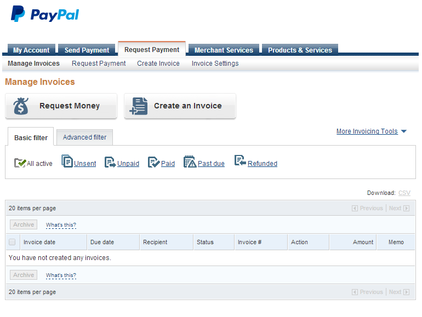The width and height of the screenshot is (422, 317).
Task: Click the Refunded filter icon
Action: [x=240, y=161]
